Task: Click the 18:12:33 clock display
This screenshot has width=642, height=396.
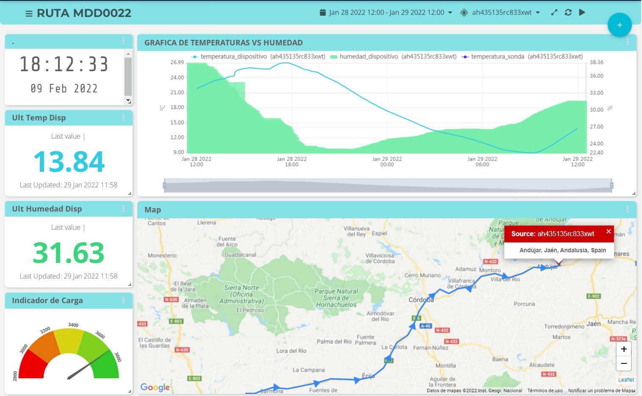Action: pyautogui.click(x=64, y=64)
